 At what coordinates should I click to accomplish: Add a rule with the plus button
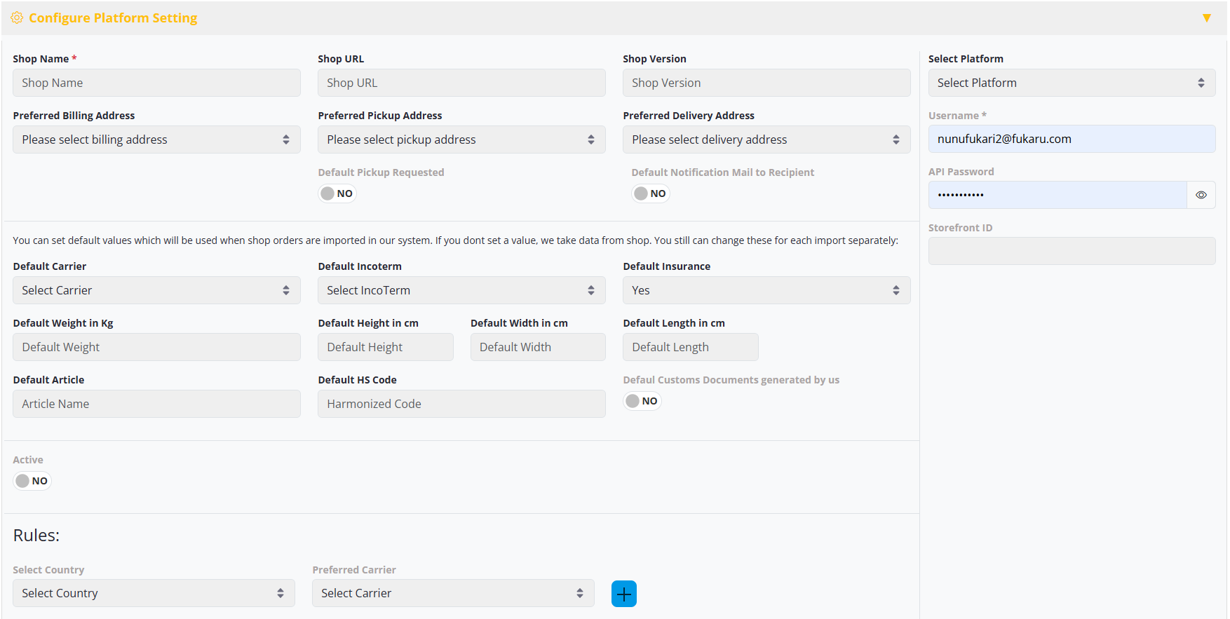point(624,594)
